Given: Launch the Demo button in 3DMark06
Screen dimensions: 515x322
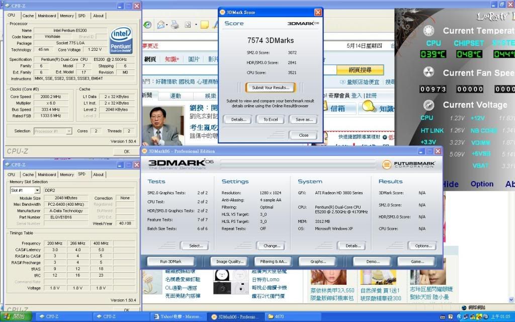Looking at the screenshot, I should coord(373,262).
